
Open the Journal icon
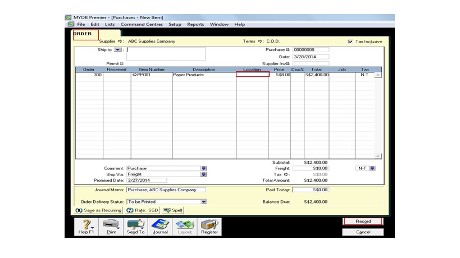click(160, 227)
